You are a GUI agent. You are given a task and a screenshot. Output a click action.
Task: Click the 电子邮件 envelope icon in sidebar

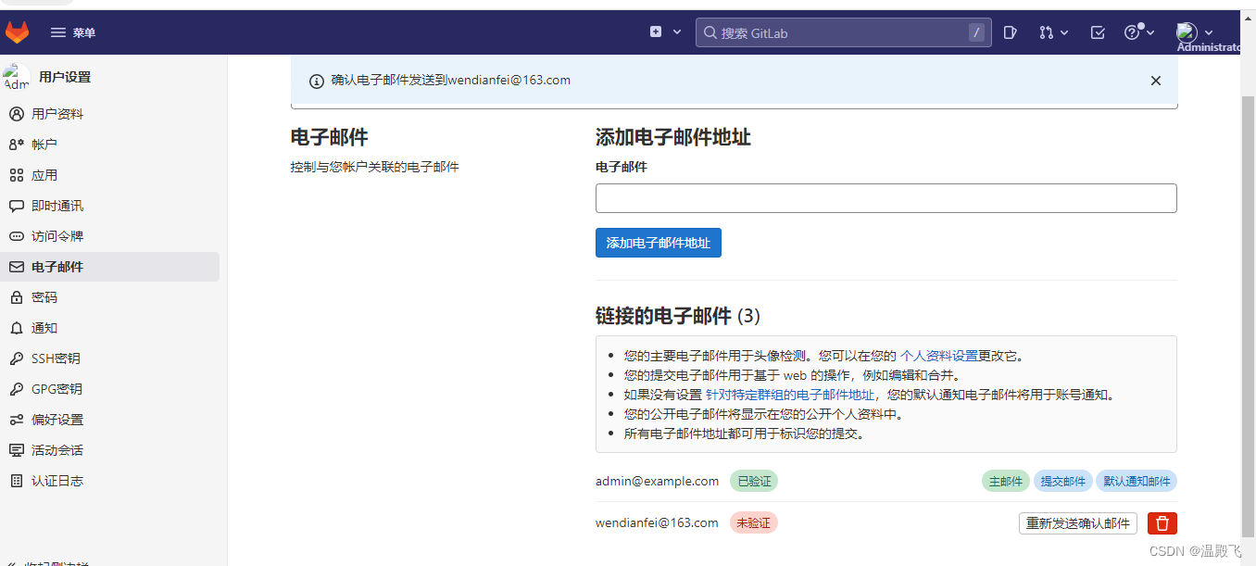16,267
